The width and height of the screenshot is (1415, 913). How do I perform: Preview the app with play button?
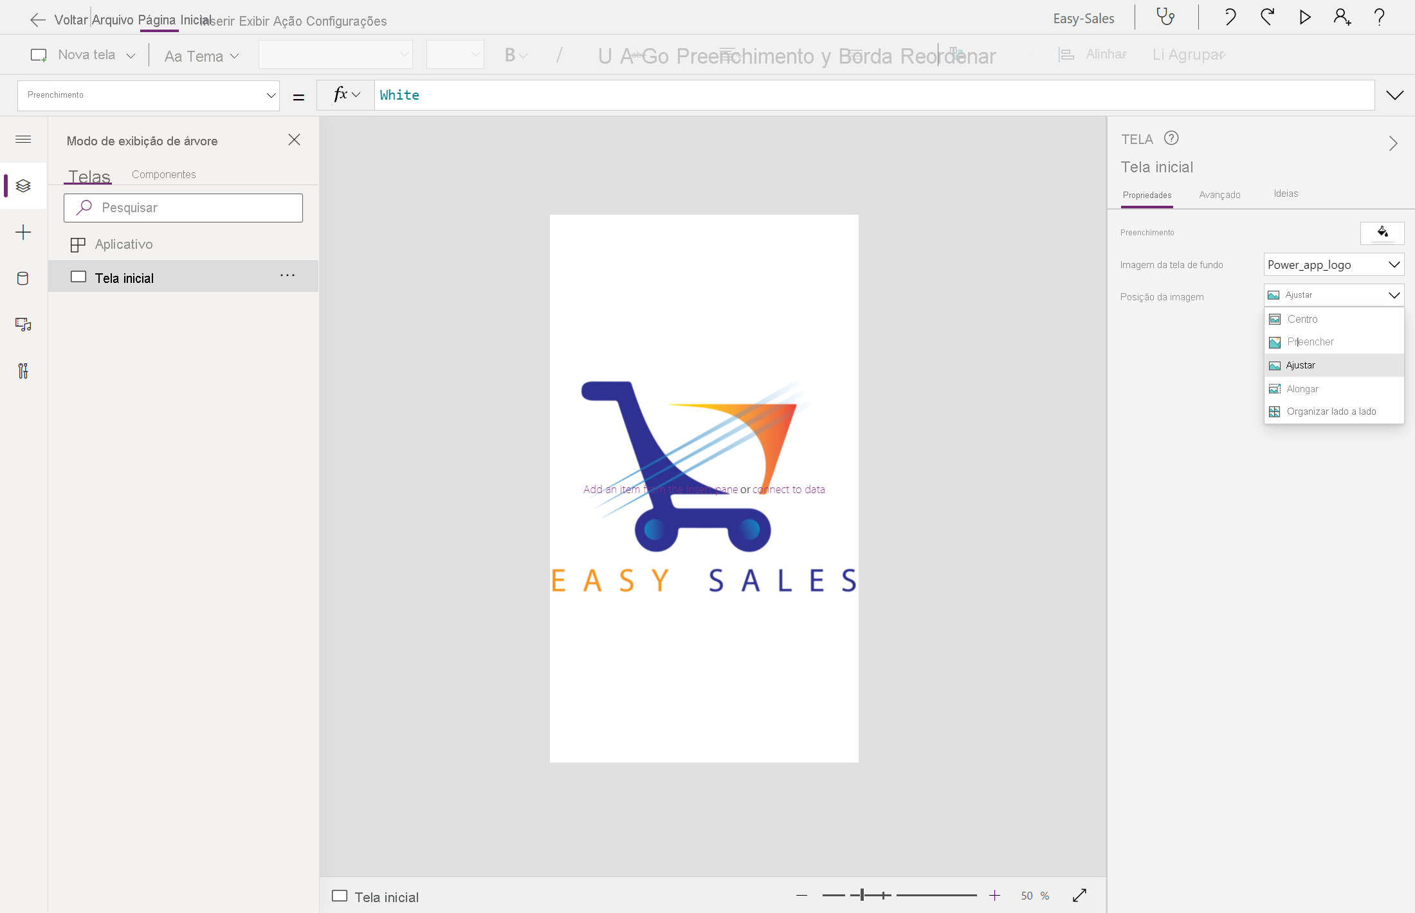[x=1304, y=17]
